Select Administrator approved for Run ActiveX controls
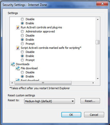The width and height of the screenshot is (110, 125). click(22, 31)
